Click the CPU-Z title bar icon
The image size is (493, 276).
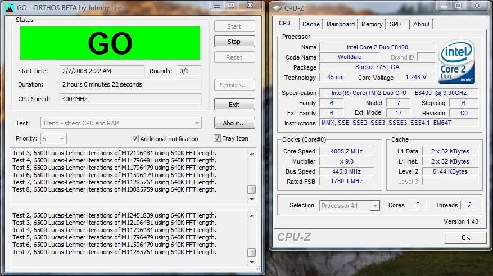[x=278, y=8]
